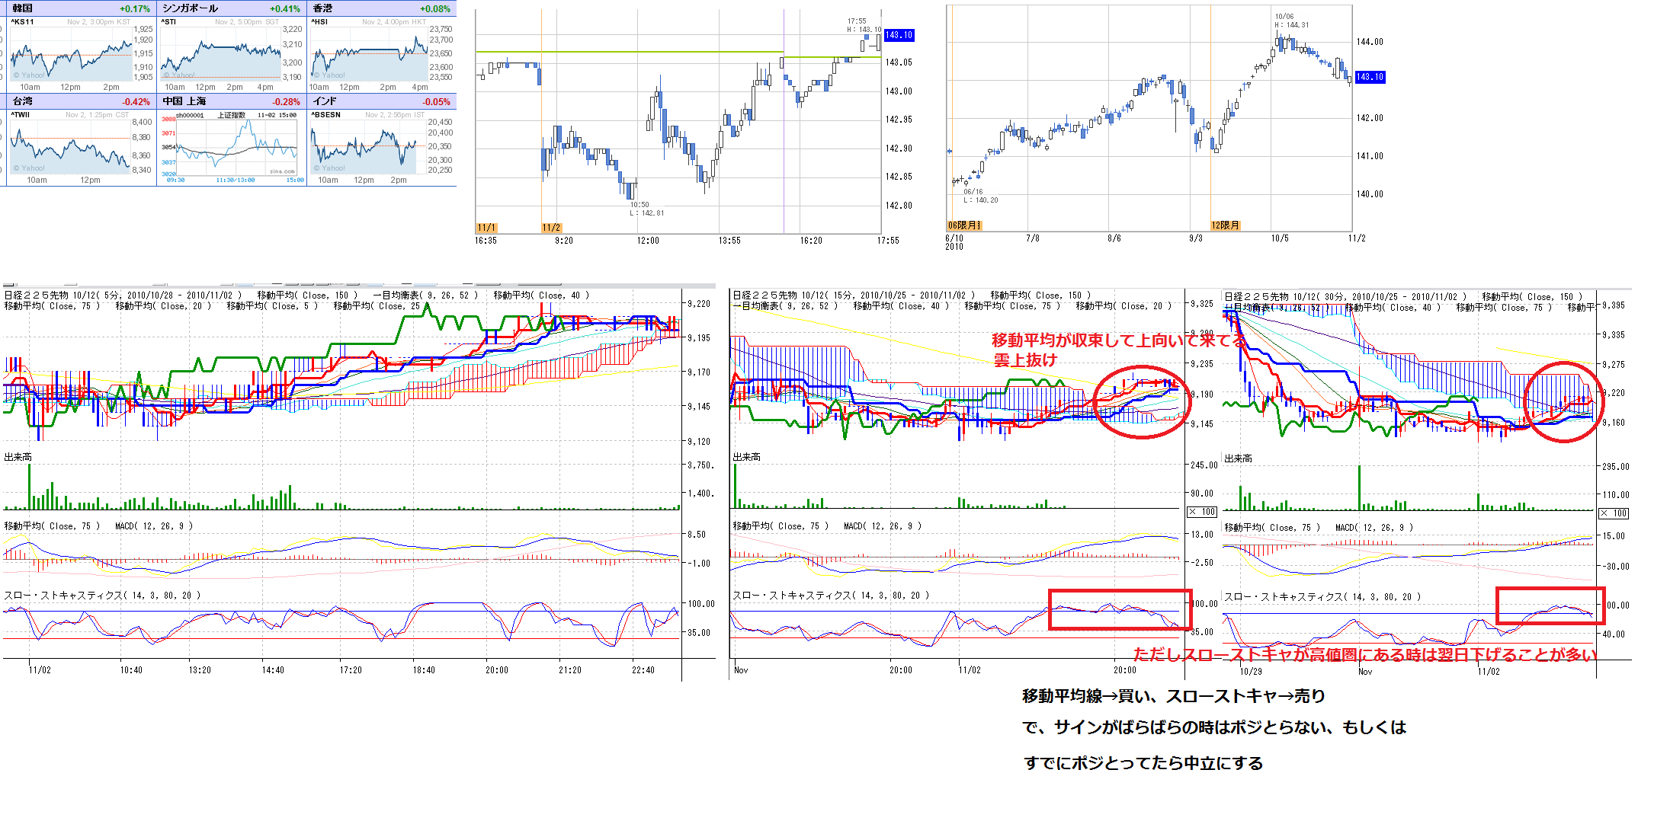The height and width of the screenshot is (821, 1654).
Task: Click the red circle on the 15-minute chart
Action: coord(1141,401)
